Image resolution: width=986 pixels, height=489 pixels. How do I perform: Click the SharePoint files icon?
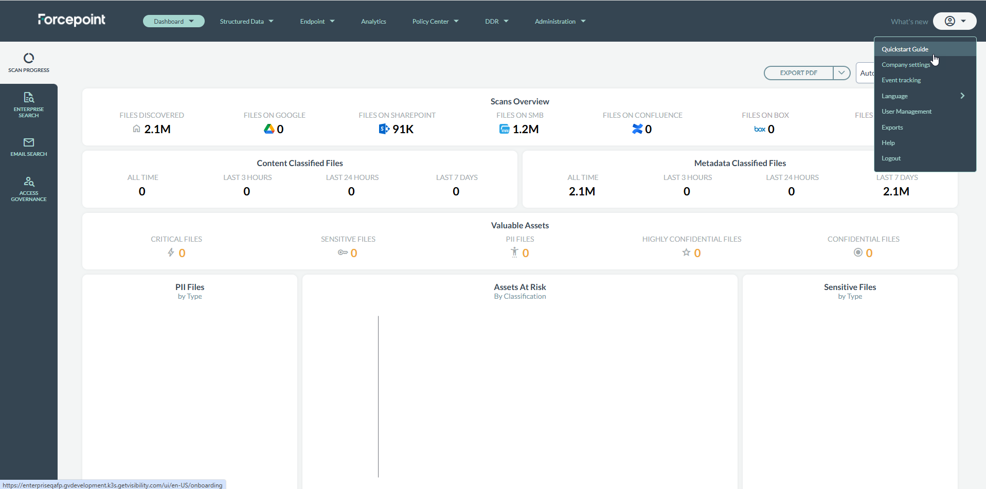(384, 129)
